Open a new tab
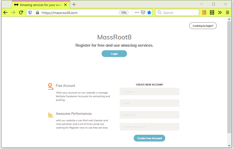This screenshot has height=149, width=233. [74, 5]
